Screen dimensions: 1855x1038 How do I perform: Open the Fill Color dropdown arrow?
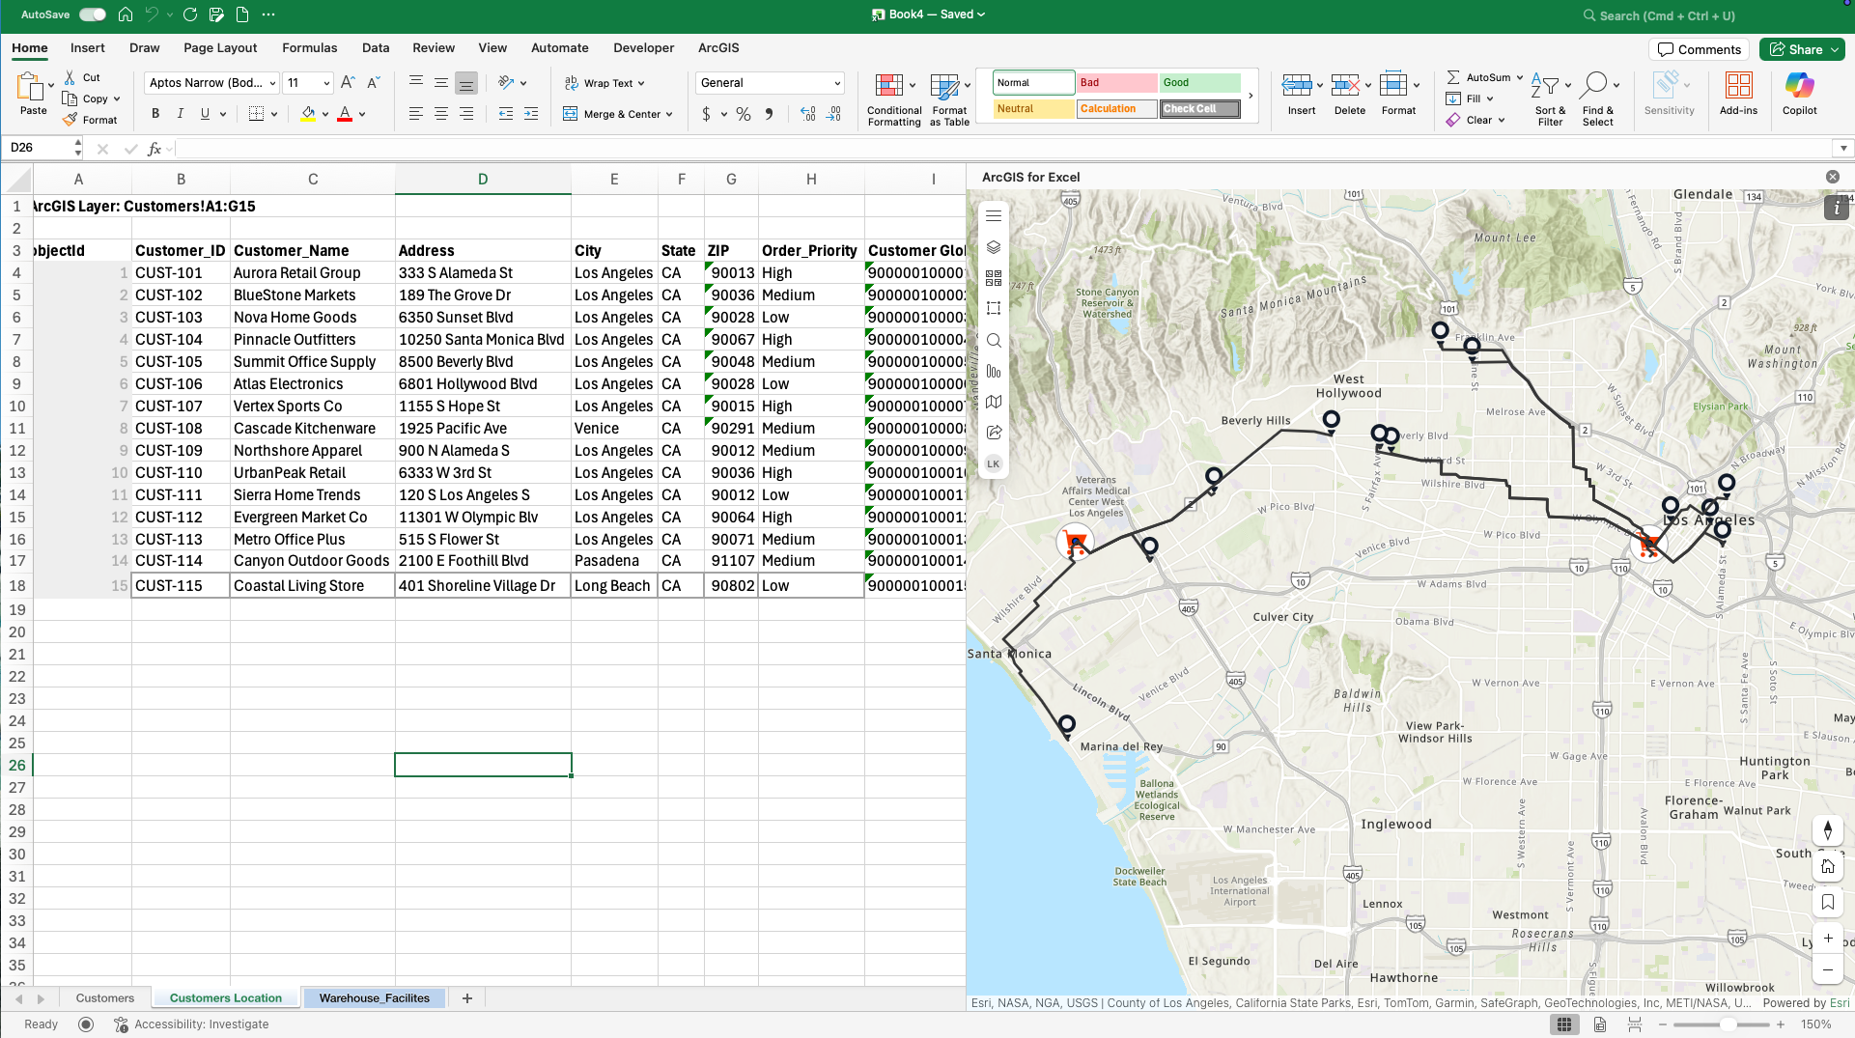(x=325, y=113)
